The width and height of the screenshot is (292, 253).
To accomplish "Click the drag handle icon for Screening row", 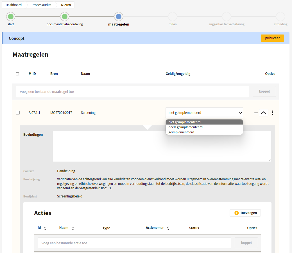I will (256, 113).
